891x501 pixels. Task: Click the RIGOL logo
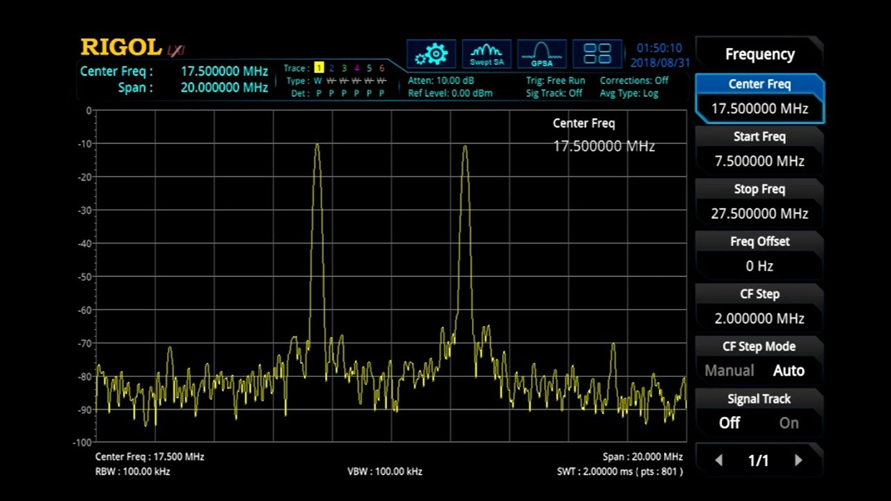click(122, 47)
